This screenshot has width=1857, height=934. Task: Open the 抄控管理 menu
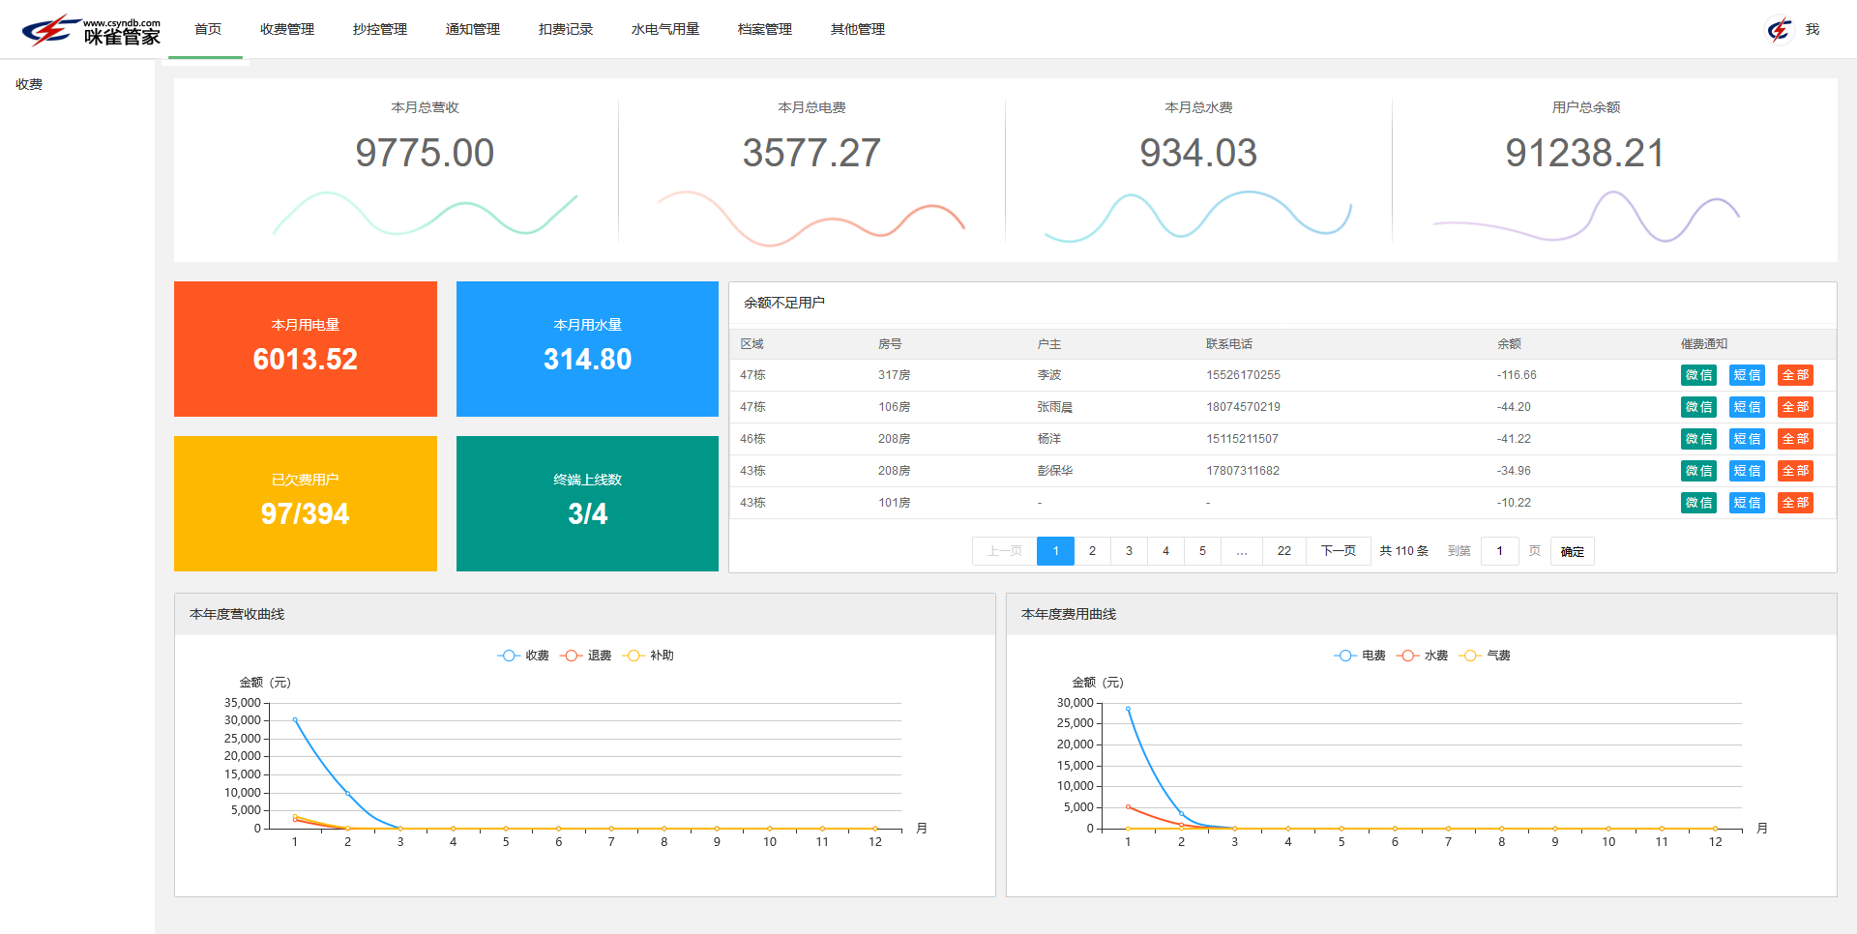coord(380,29)
